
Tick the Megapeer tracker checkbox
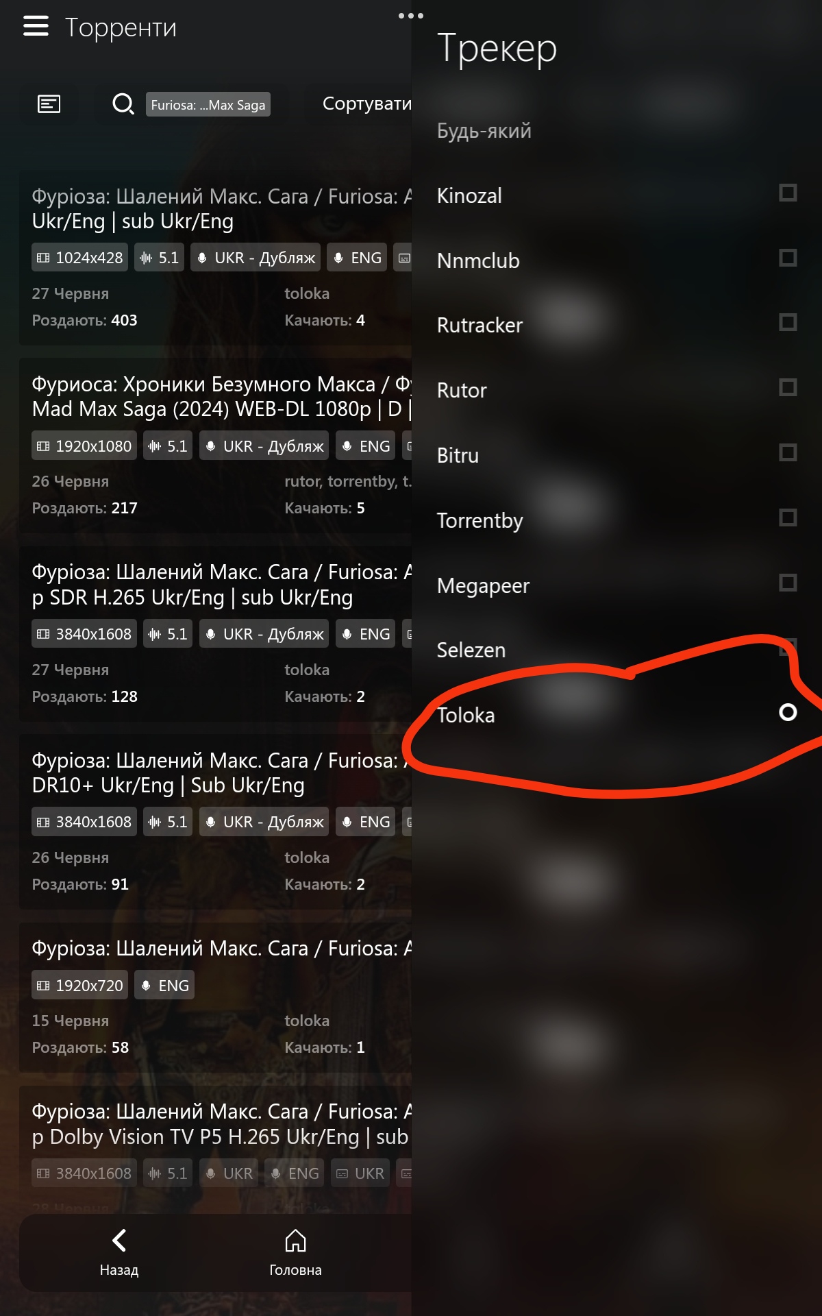[788, 583]
